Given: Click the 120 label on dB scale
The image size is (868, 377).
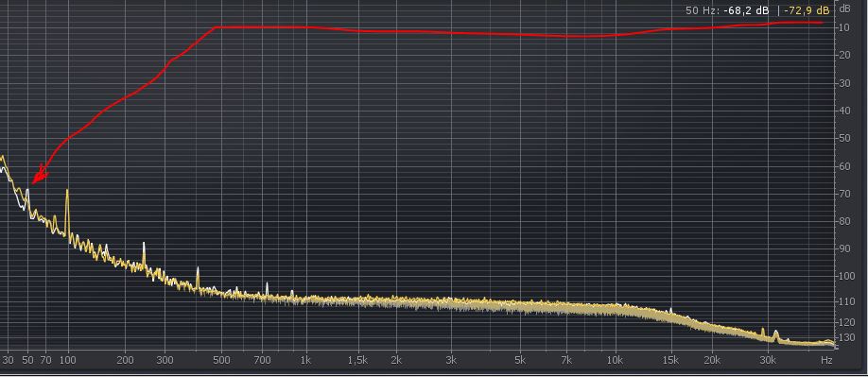Looking at the screenshot, I should click(x=847, y=321).
